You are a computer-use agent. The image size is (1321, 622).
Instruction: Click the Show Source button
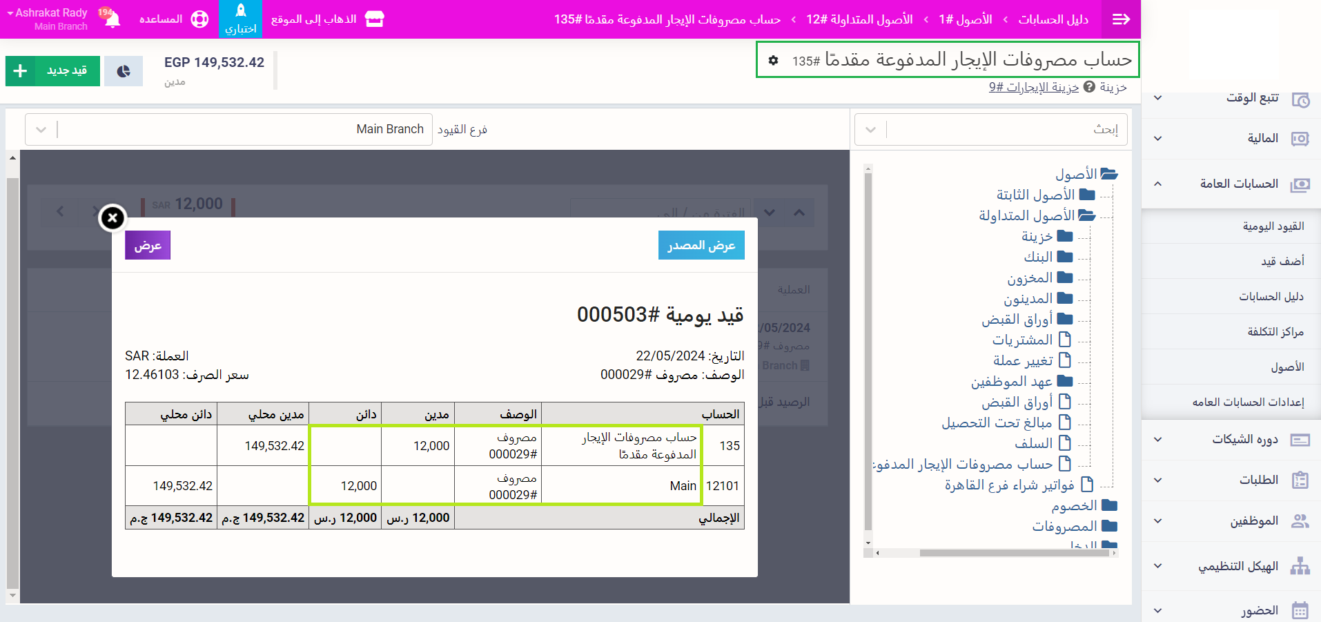(x=701, y=246)
